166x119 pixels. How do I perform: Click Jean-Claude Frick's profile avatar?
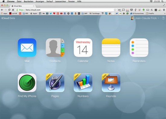coord(132,18)
